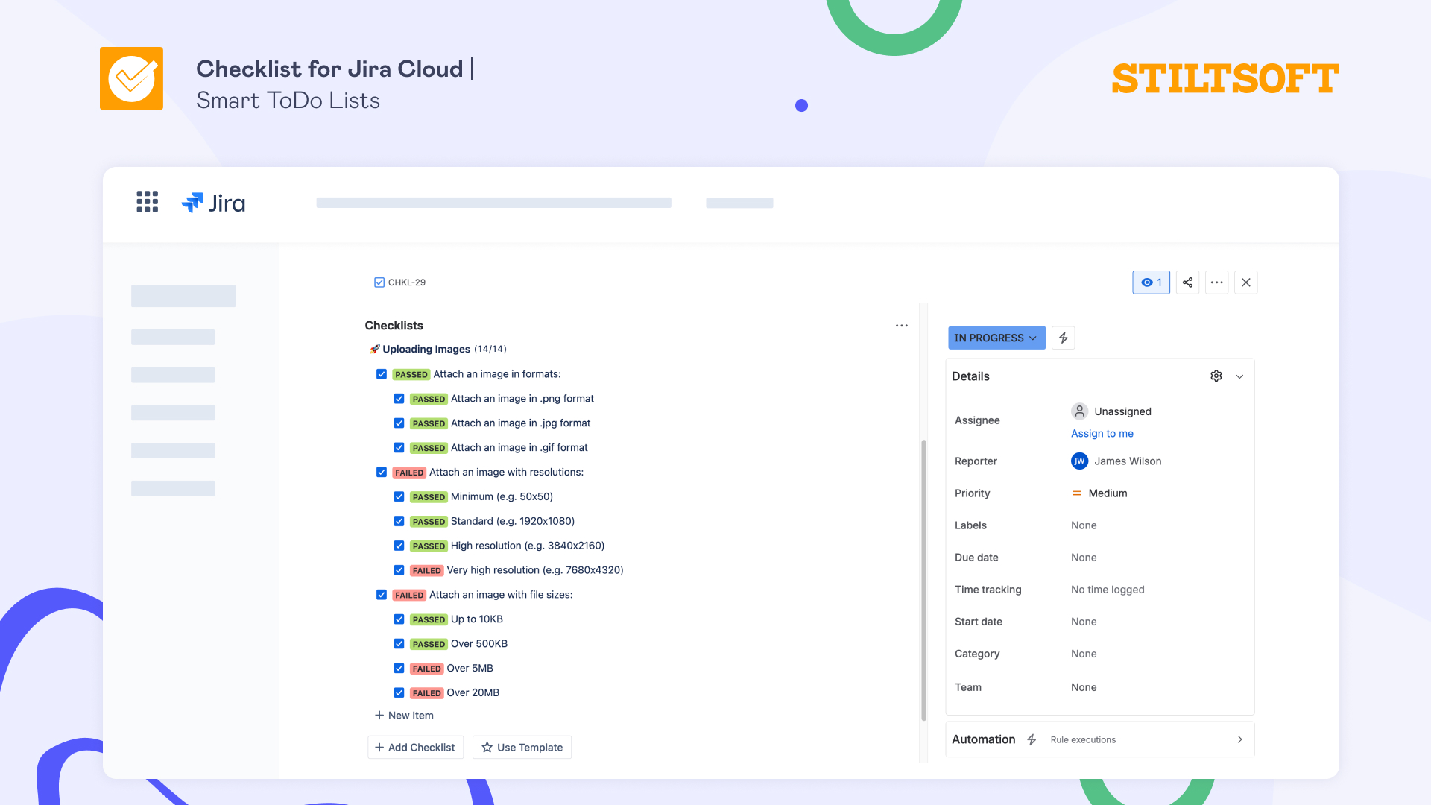The image size is (1431, 805).
Task: Open the Checklists section header
Action: [x=394, y=326]
